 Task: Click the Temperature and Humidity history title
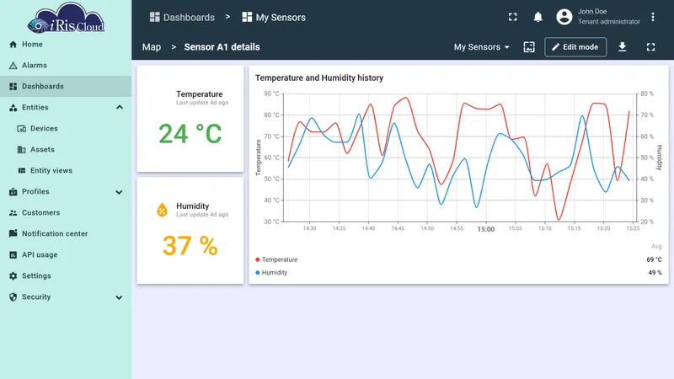[x=319, y=77]
